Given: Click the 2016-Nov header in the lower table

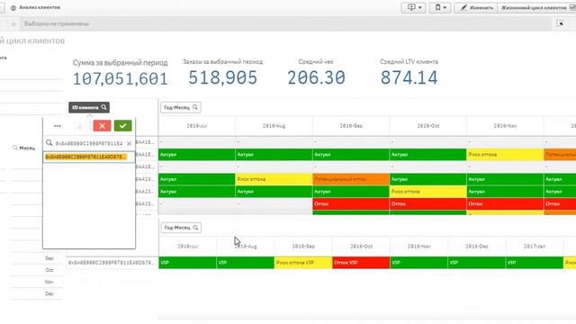Looking at the screenshot, I should point(419,246).
